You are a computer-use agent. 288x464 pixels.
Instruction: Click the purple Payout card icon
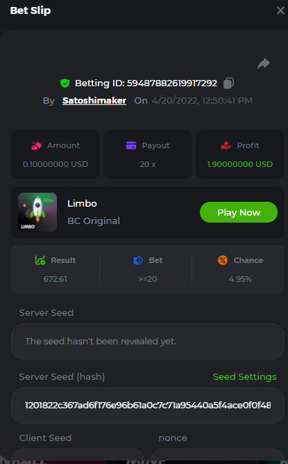coord(131,145)
